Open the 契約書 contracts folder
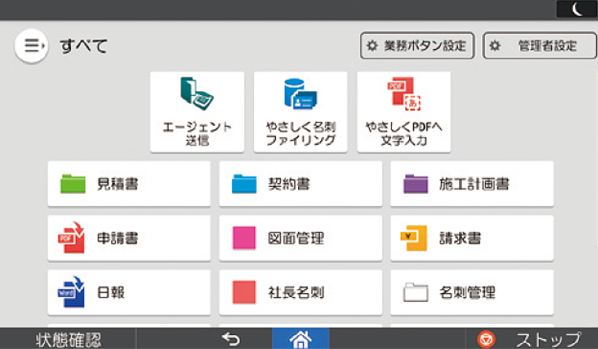Screen dimensions: 598x349 (x=300, y=183)
